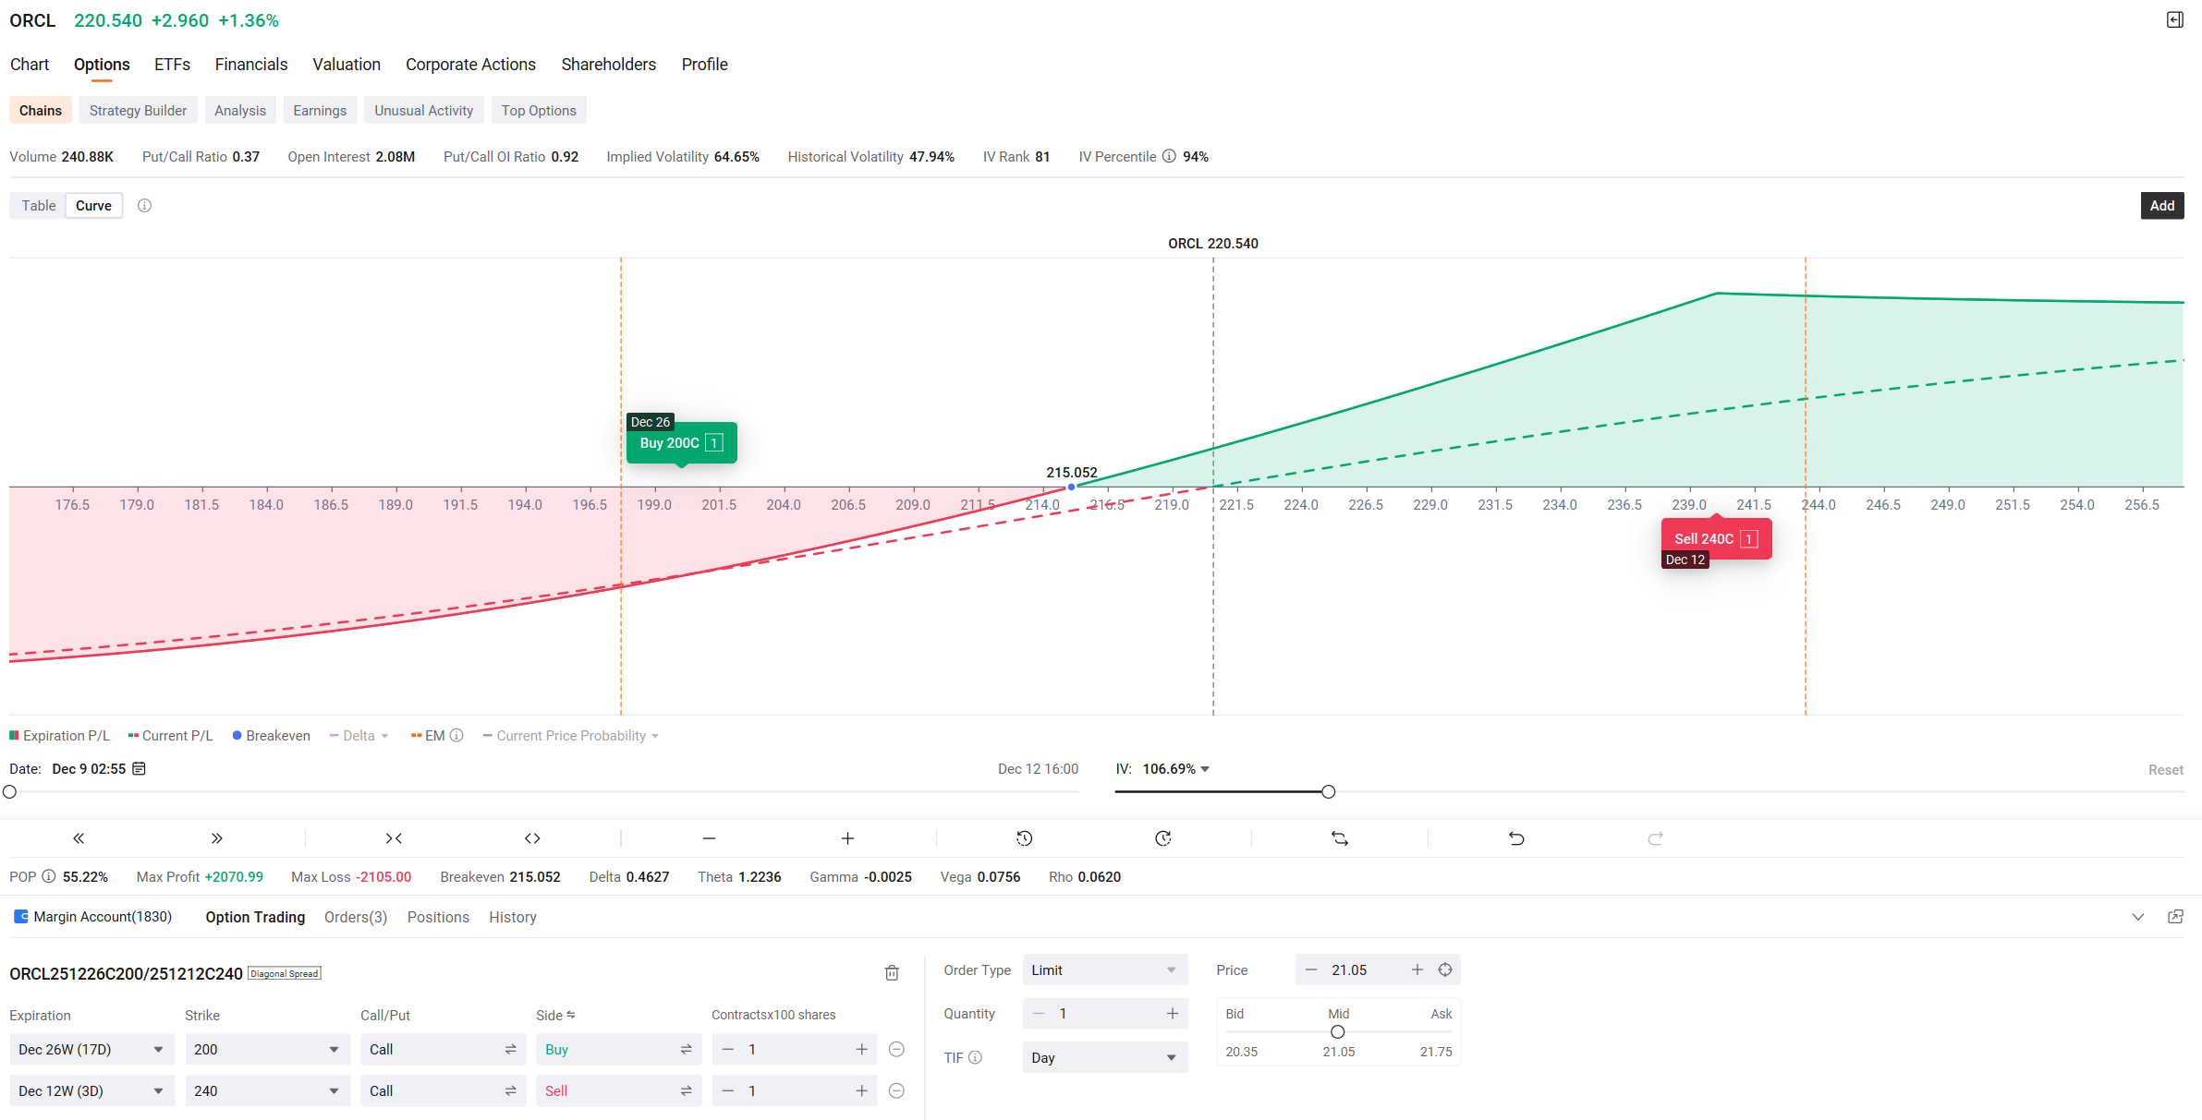The image size is (2202, 1120).
Task: Expand the IV 106.69% dropdown
Action: pyautogui.click(x=1205, y=769)
